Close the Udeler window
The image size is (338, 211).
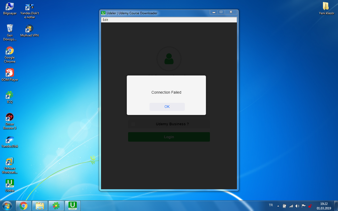coord(231,12)
